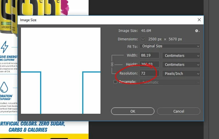Click the Resolution field showing 72
Image resolution: width=219 pixels, height=139 pixels.
click(150, 73)
